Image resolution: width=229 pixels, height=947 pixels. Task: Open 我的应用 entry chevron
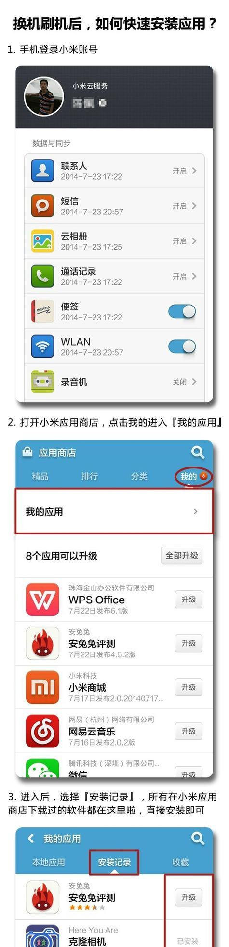[x=195, y=511]
